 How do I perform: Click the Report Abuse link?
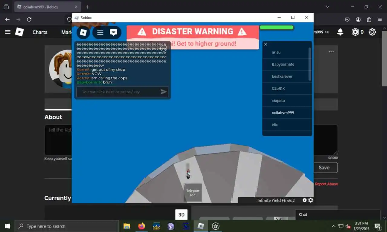point(326,184)
